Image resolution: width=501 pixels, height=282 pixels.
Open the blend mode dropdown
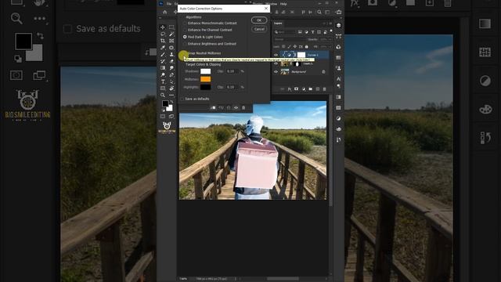pyautogui.click(x=290, y=39)
